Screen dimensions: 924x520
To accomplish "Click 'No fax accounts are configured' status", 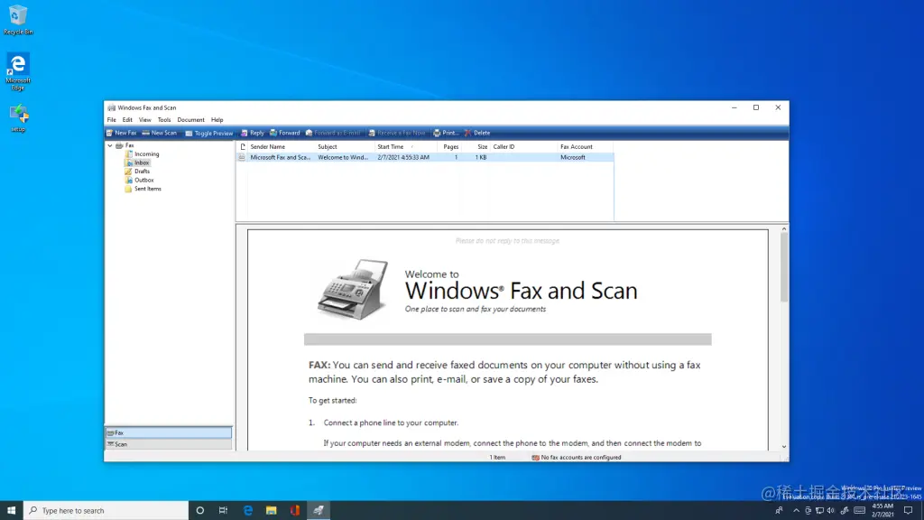I will coord(577,458).
